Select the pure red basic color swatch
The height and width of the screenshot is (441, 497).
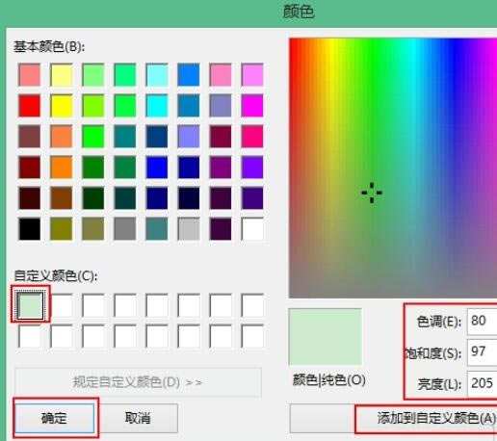(x=30, y=106)
